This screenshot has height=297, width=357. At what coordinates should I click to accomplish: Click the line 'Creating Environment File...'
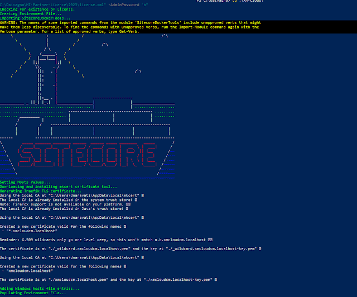point(31,13)
